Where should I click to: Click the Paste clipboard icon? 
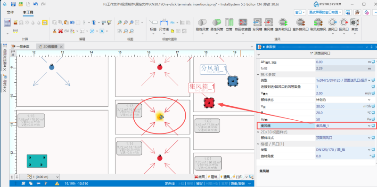coord(66,23)
